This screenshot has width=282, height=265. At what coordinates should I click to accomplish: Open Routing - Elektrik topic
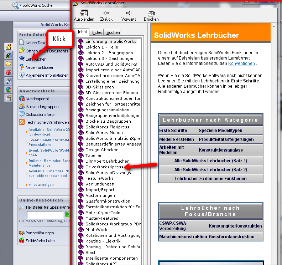[x=103, y=241]
